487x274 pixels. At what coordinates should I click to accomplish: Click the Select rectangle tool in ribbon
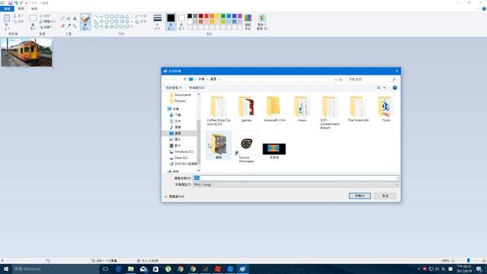click(x=33, y=18)
